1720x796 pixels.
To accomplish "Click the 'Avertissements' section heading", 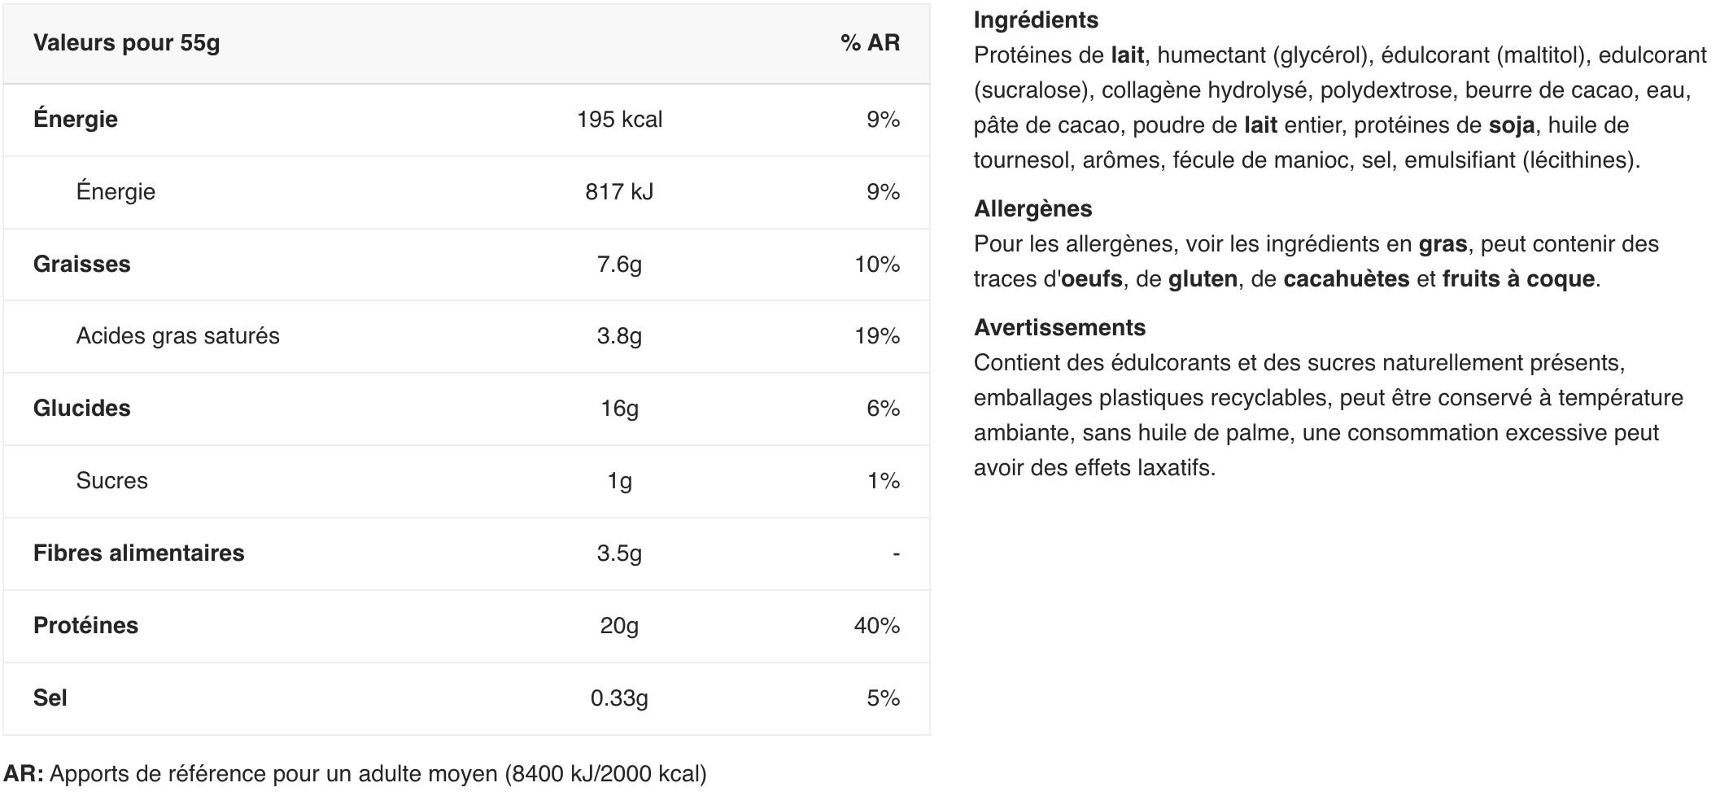I will click(1059, 328).
